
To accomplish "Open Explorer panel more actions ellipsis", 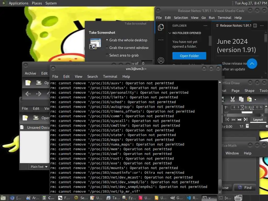I will 205,26.
